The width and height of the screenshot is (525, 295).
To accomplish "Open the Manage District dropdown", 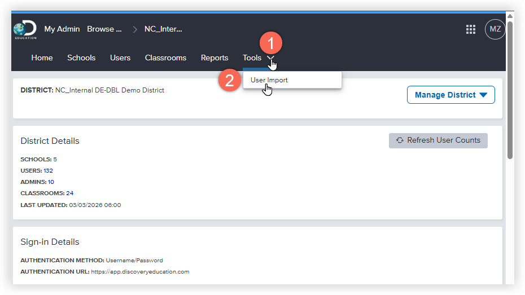I will click(x=450, y=95).
